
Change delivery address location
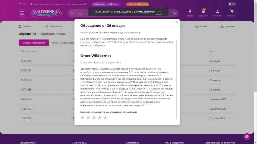(x=59, y=4)
